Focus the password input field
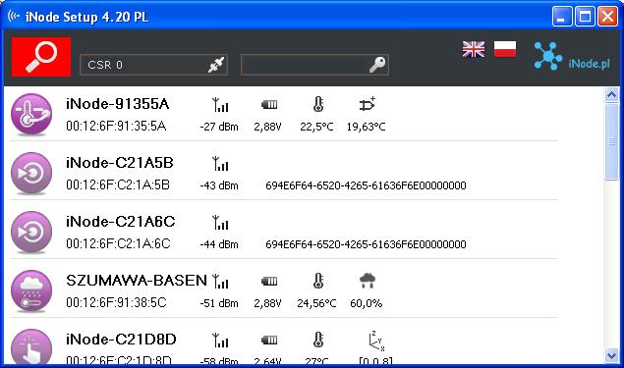Viewport: 624px width, 368px height. (314, 65)
